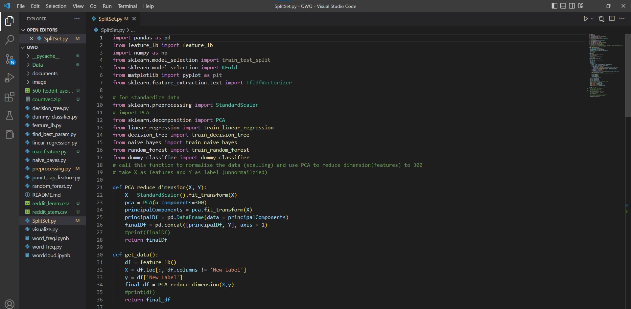The height and width of the screenshot is (309, 631).
Task: Close SplitSet.py in Open Editors list
Action: [32, 38]
